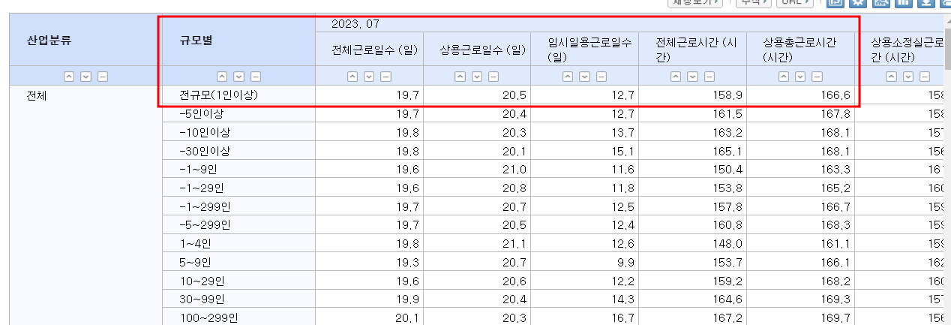
Task: Click the 산업분류 column header
Action: 49,40
